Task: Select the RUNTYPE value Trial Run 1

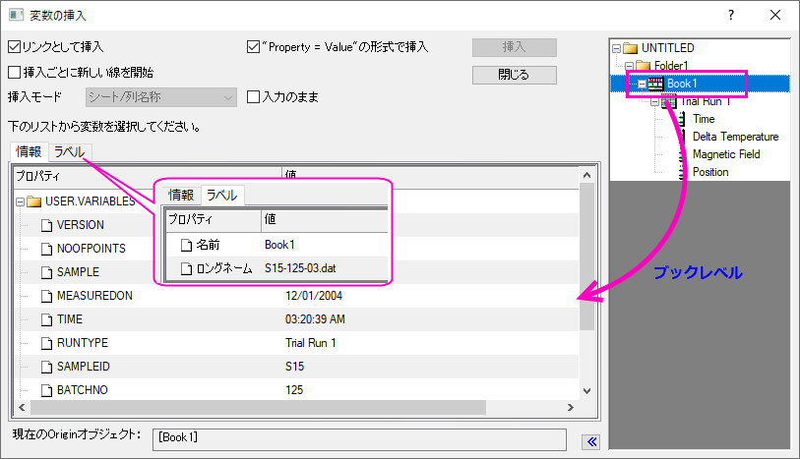Action: click(x=310, y=343)
